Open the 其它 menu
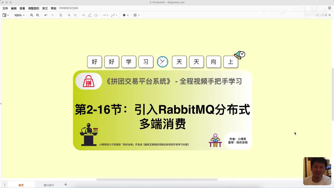The height and width of the screenshot is (188, 334). [45, 8]
